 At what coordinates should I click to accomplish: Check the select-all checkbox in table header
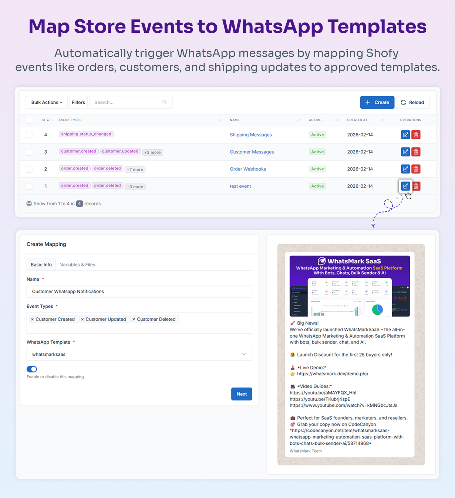pyautogui.click(x=29, y=120)
